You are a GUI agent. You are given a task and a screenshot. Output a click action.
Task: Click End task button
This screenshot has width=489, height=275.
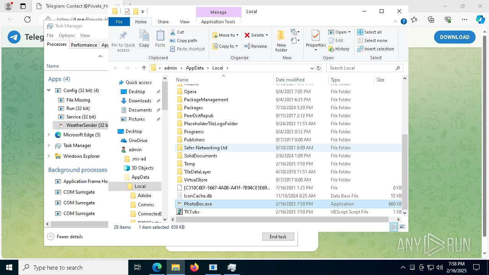pos(278,237)
